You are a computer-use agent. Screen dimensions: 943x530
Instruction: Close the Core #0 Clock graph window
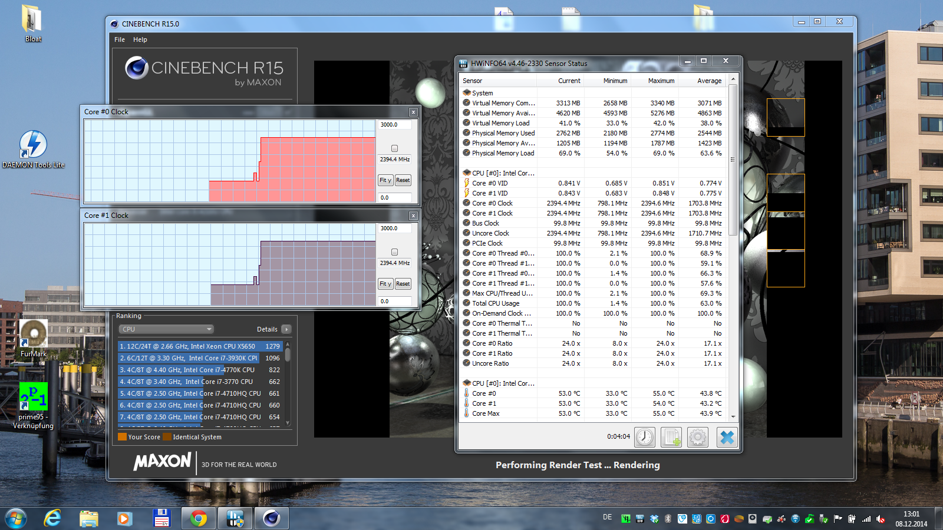413,112
